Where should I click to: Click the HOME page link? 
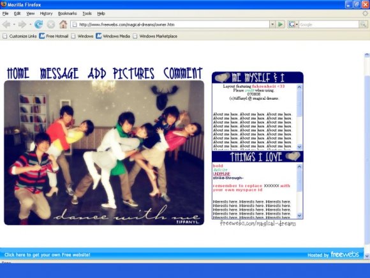click(x=18, y=73)
